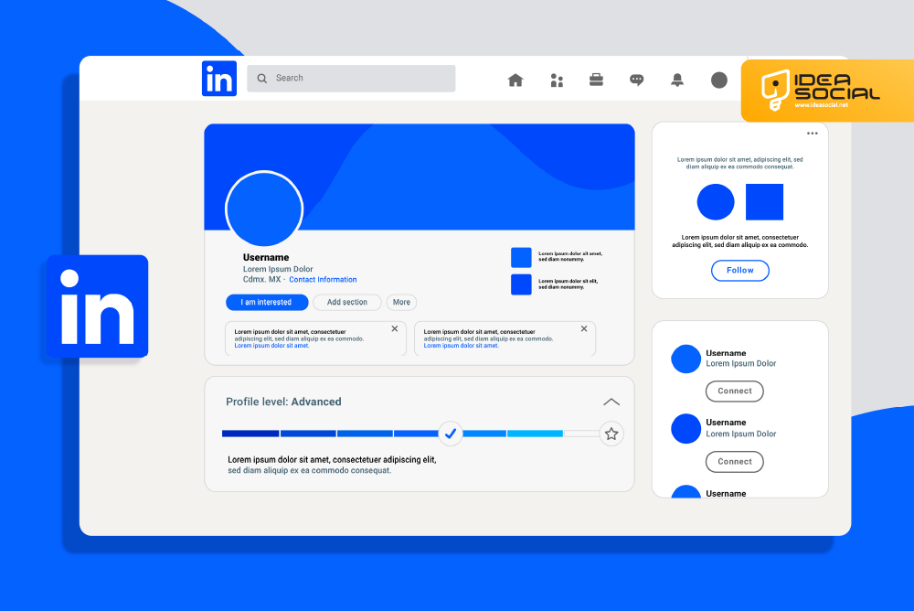Close the second Lorem ipsum suggestion card
914x611 pixels.
tap(584, 328)
